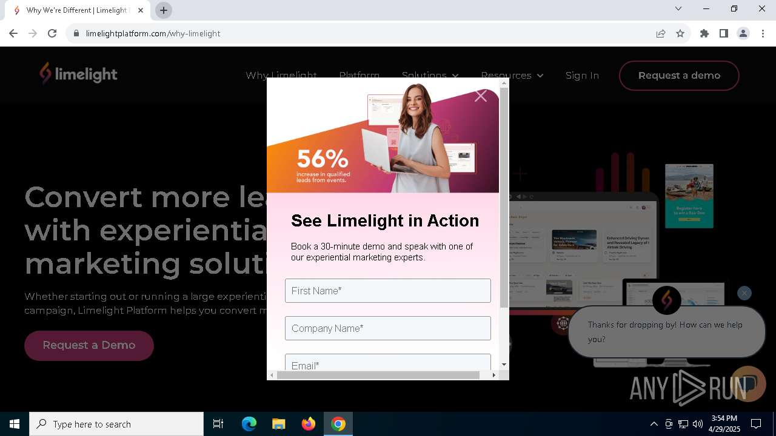Show hidden system tray icons
This screenshot has height=436, width=776.
(654, 424)
